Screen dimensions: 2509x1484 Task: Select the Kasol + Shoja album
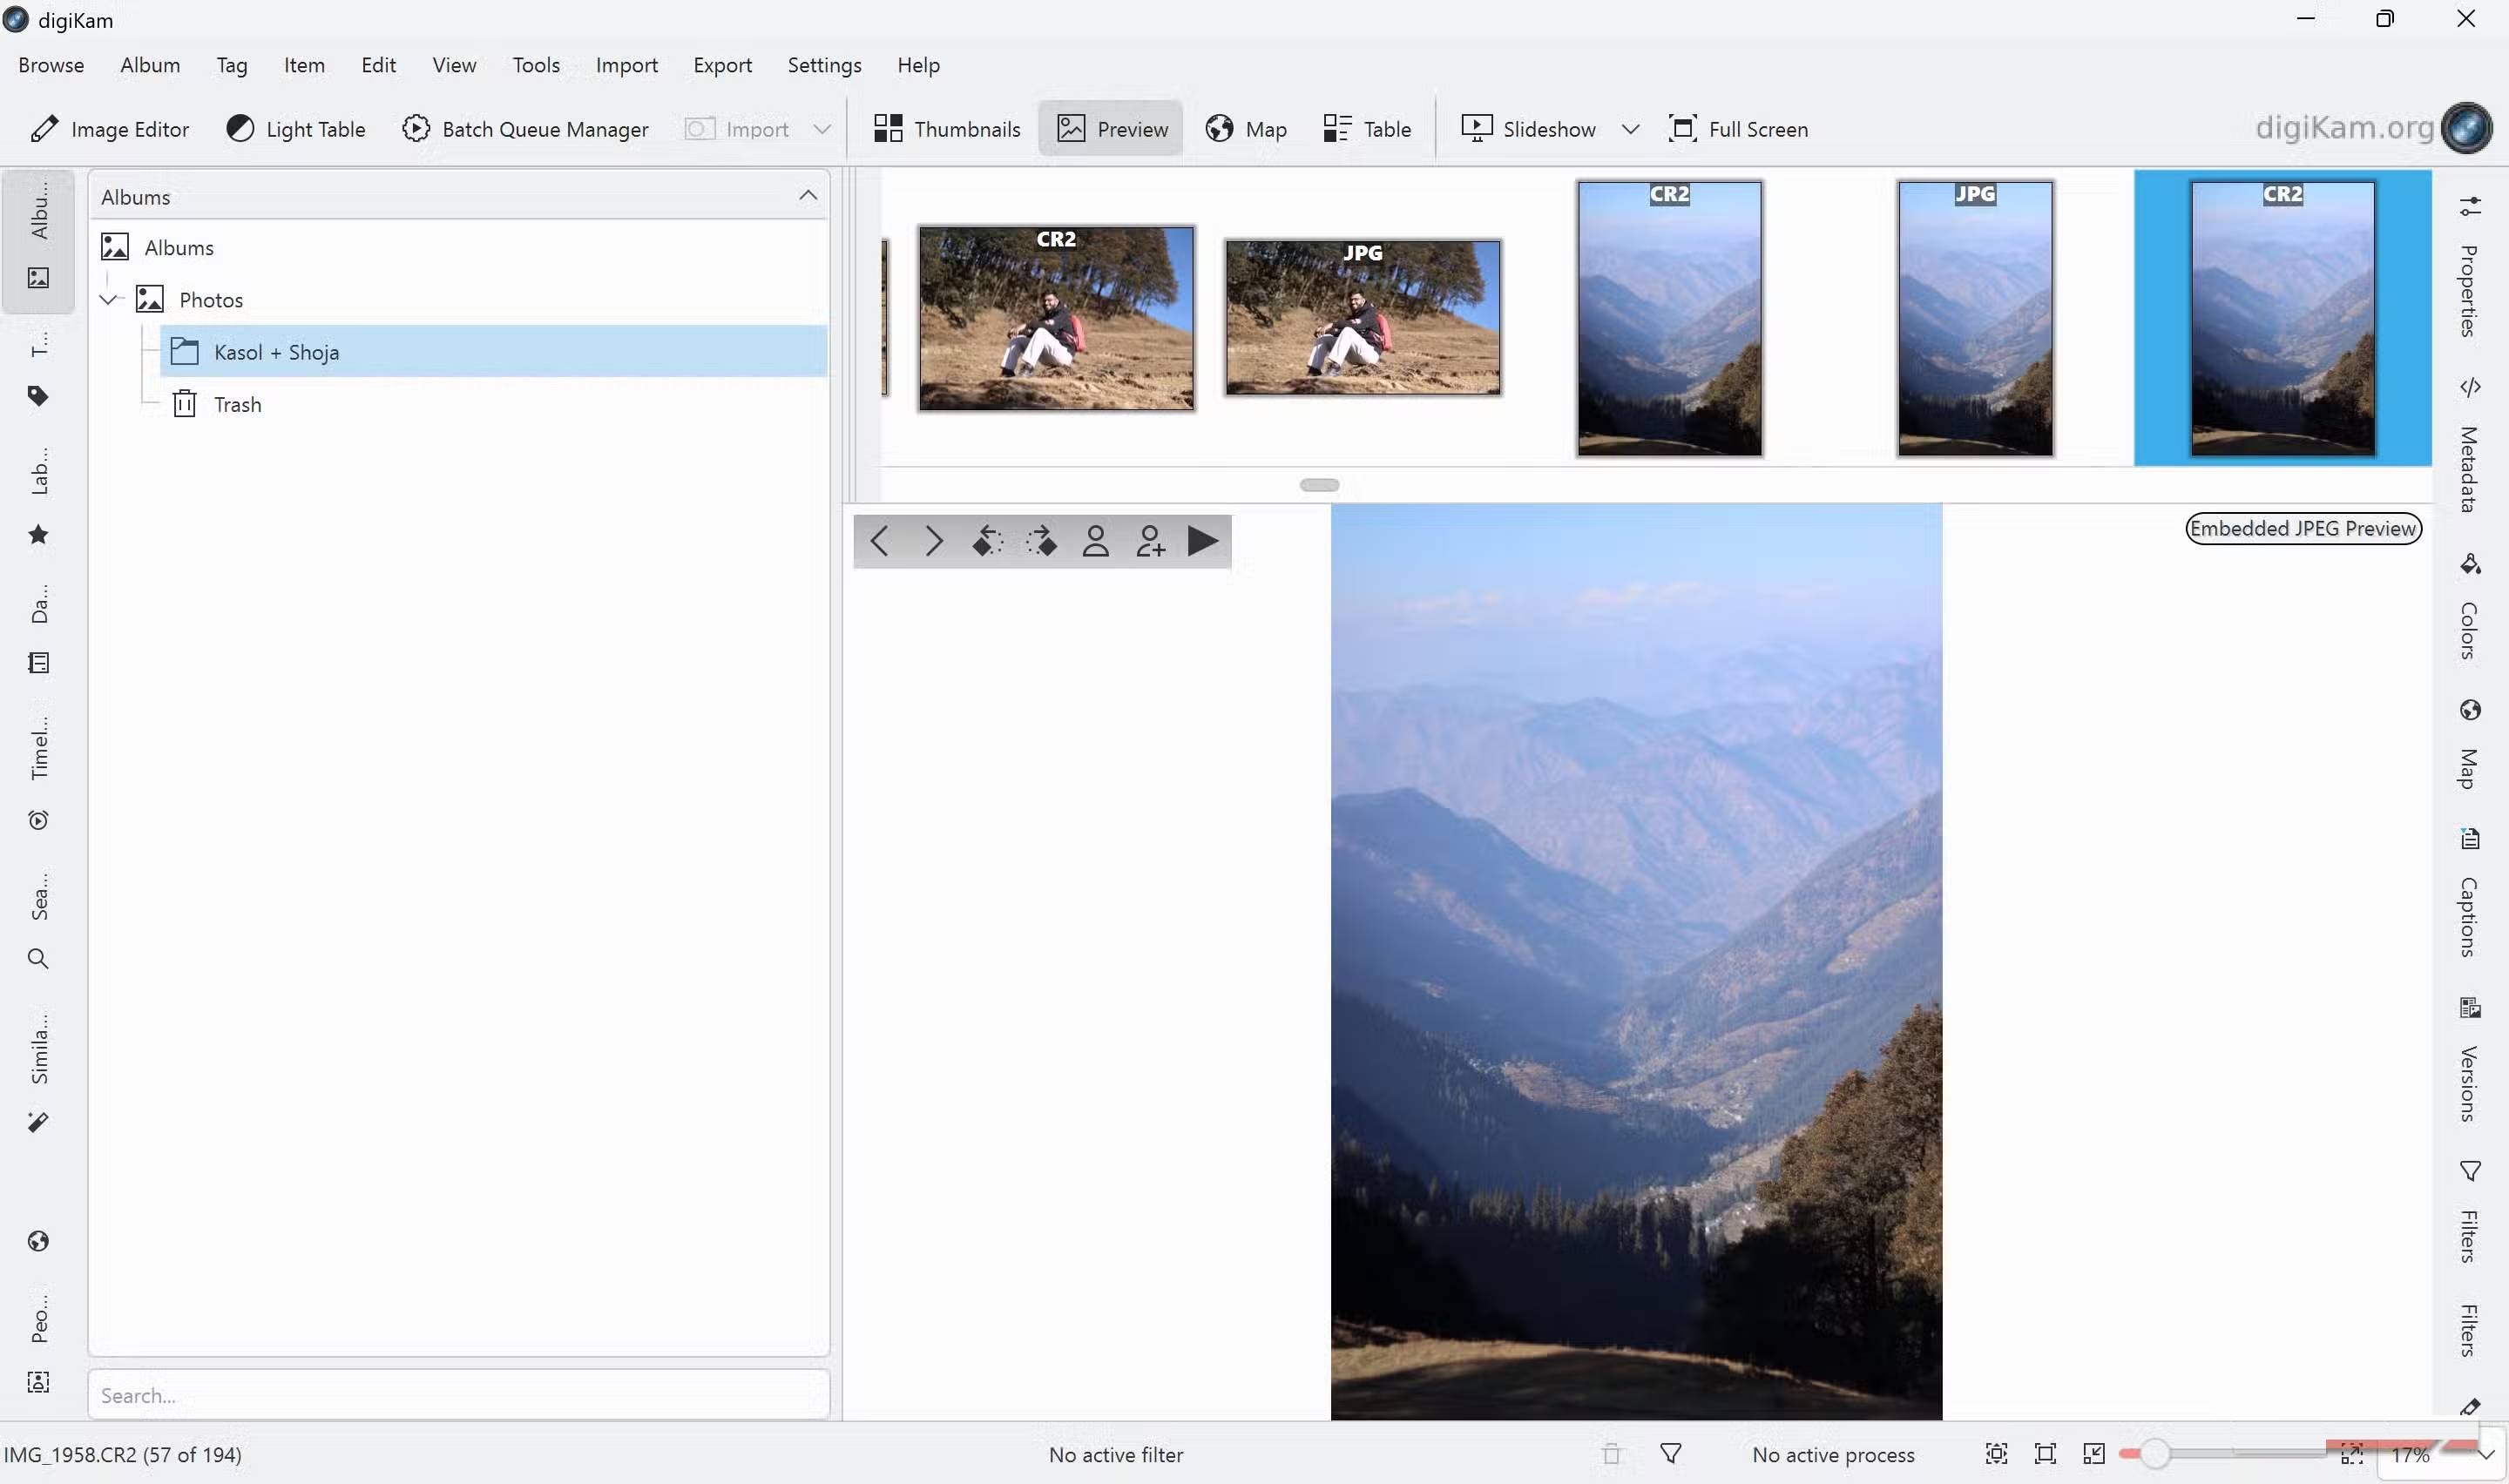(x=276, y=351)
